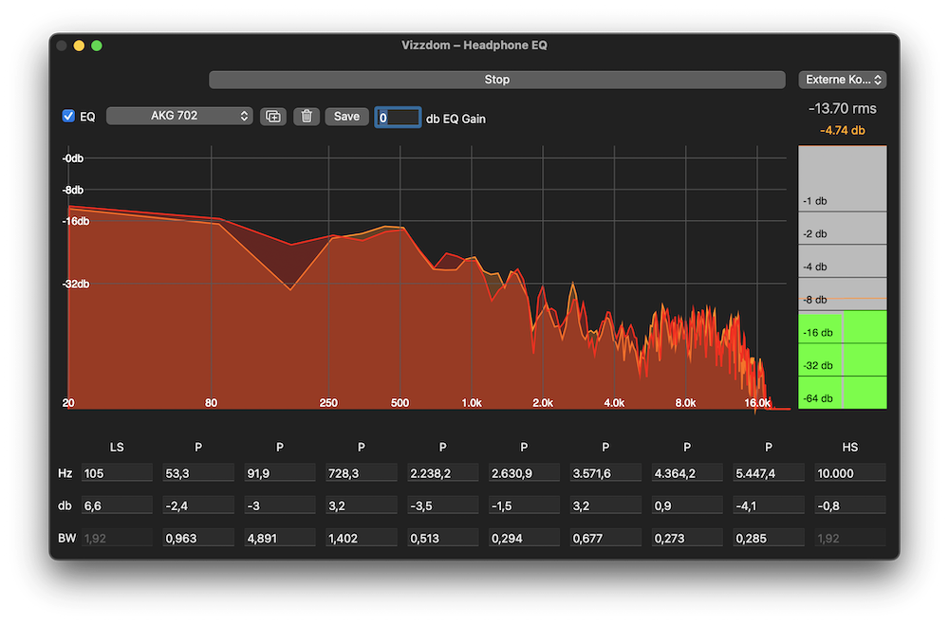Click the 1.0k frequency axis label
Image resolution: width=949 pixels, height=625 pixels.
[472, 402]
